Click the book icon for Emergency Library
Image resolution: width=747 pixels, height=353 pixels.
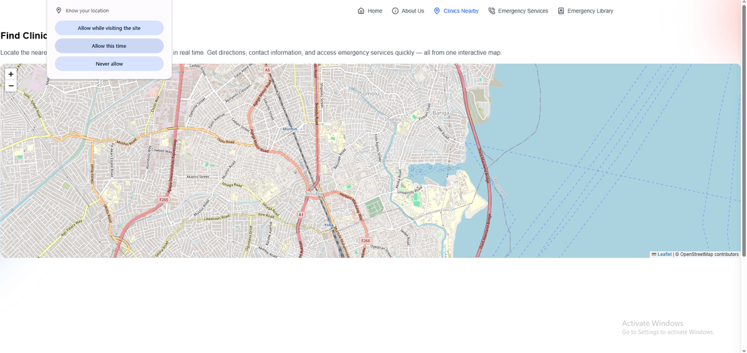pyautogui.click(x=561, y=11)
